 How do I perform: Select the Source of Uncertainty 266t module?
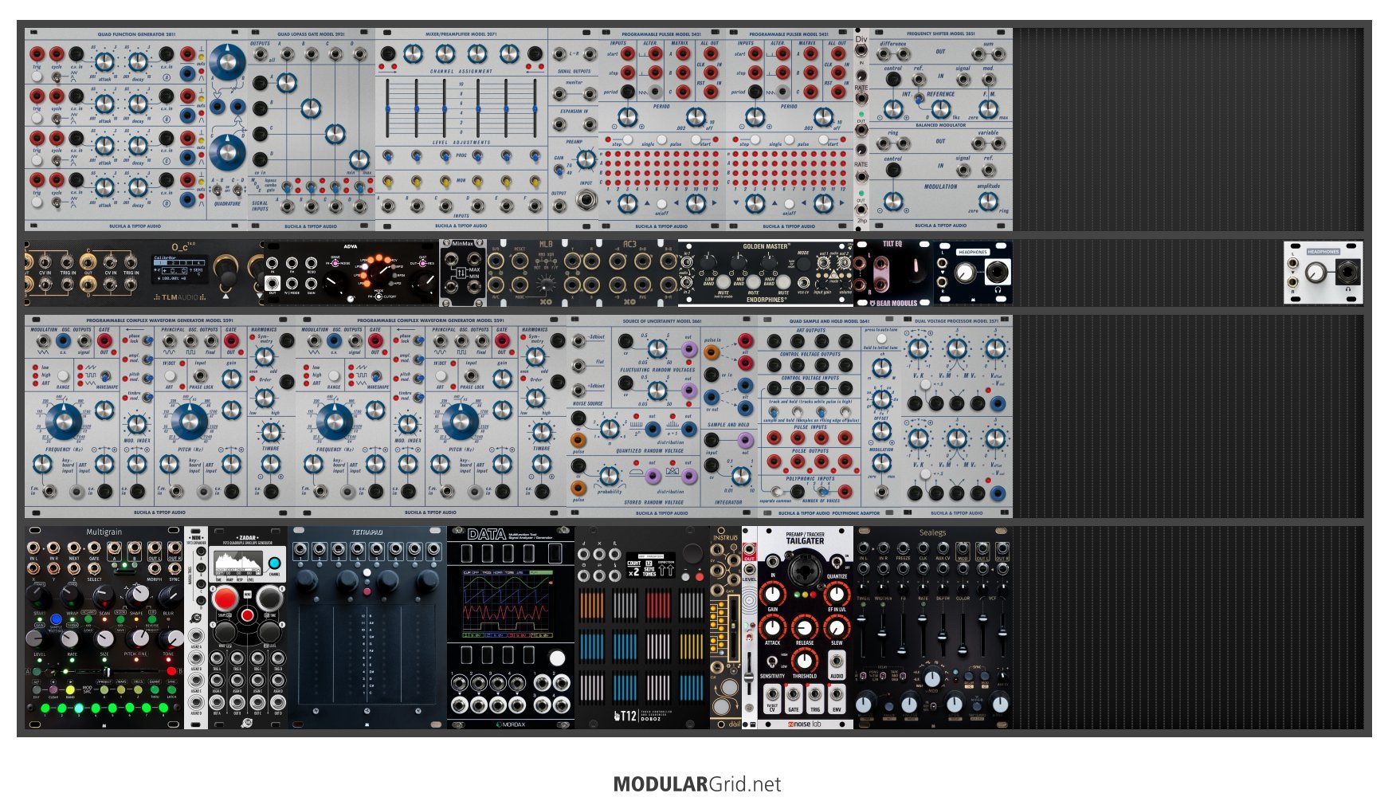coord(663,417)
